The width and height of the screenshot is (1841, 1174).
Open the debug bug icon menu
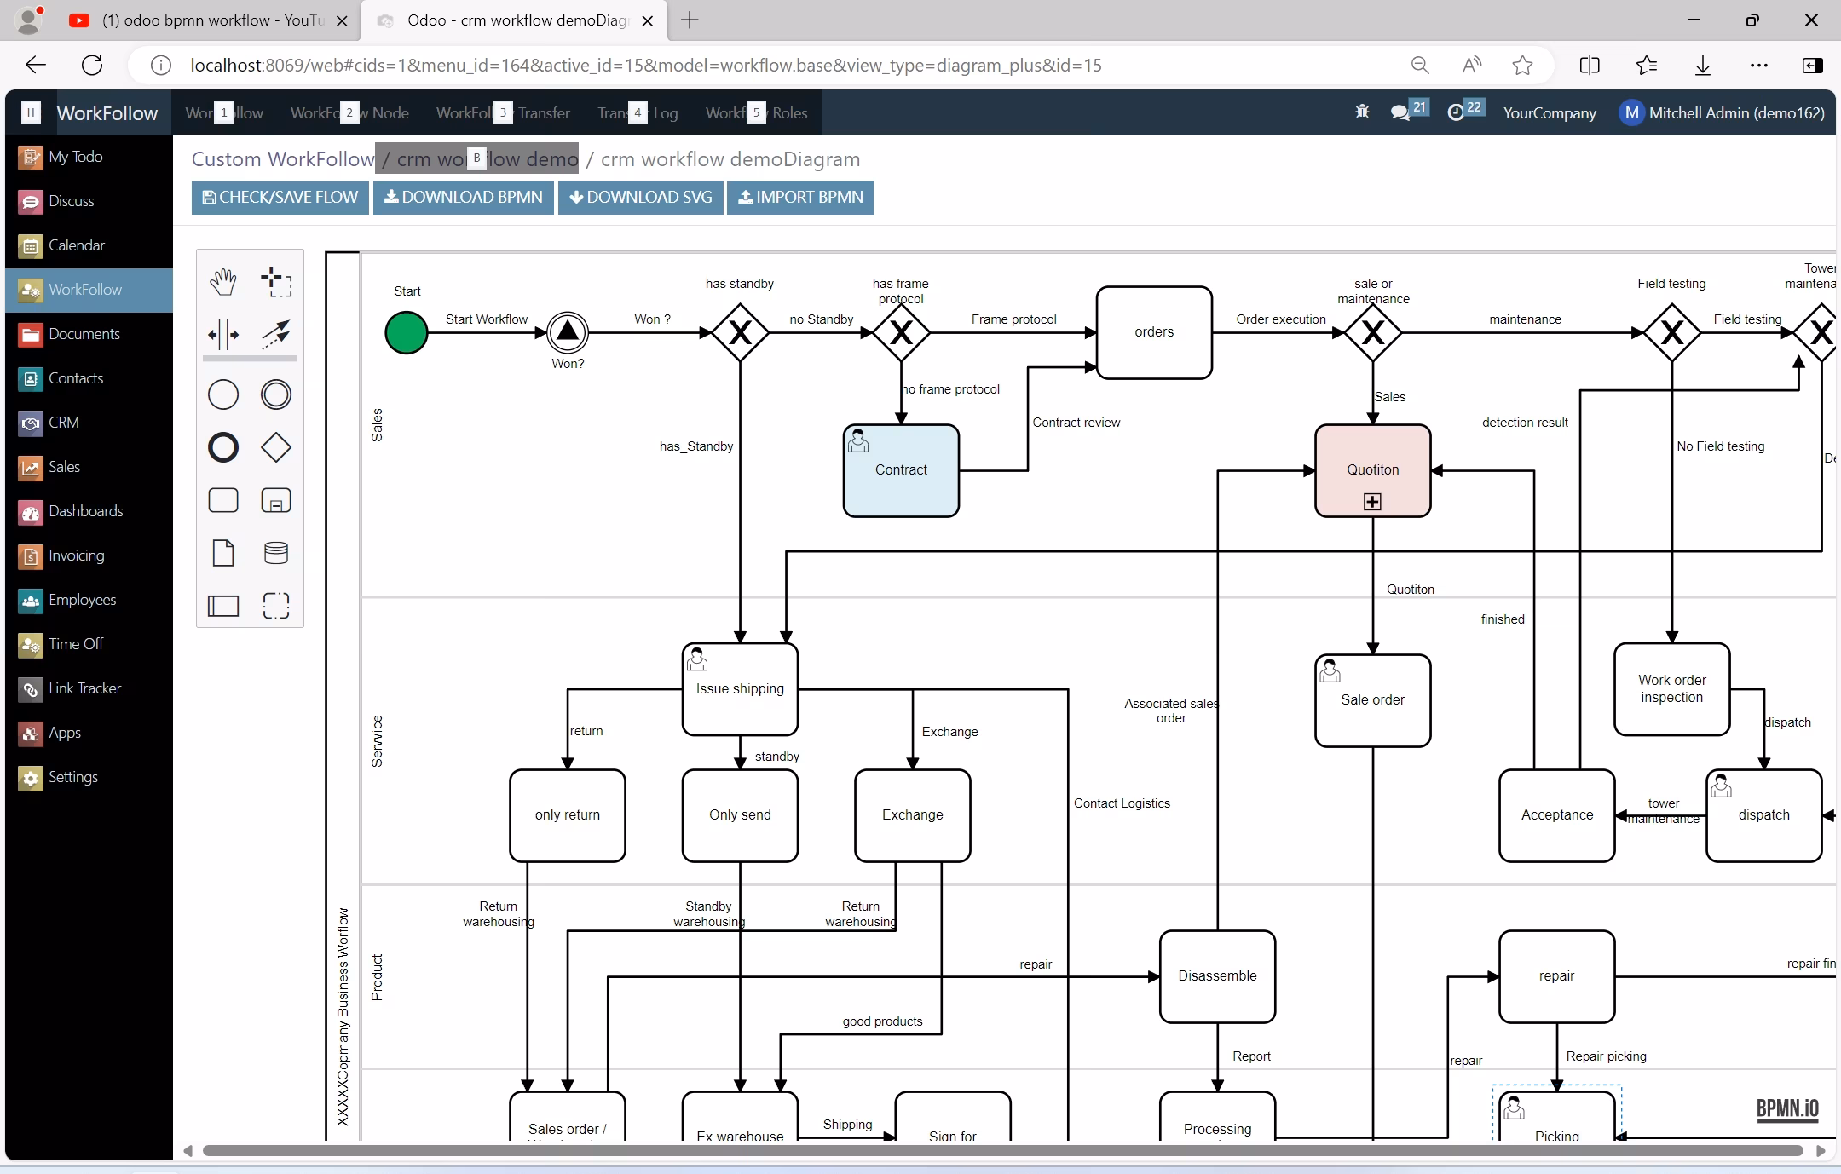[1362, 112]
